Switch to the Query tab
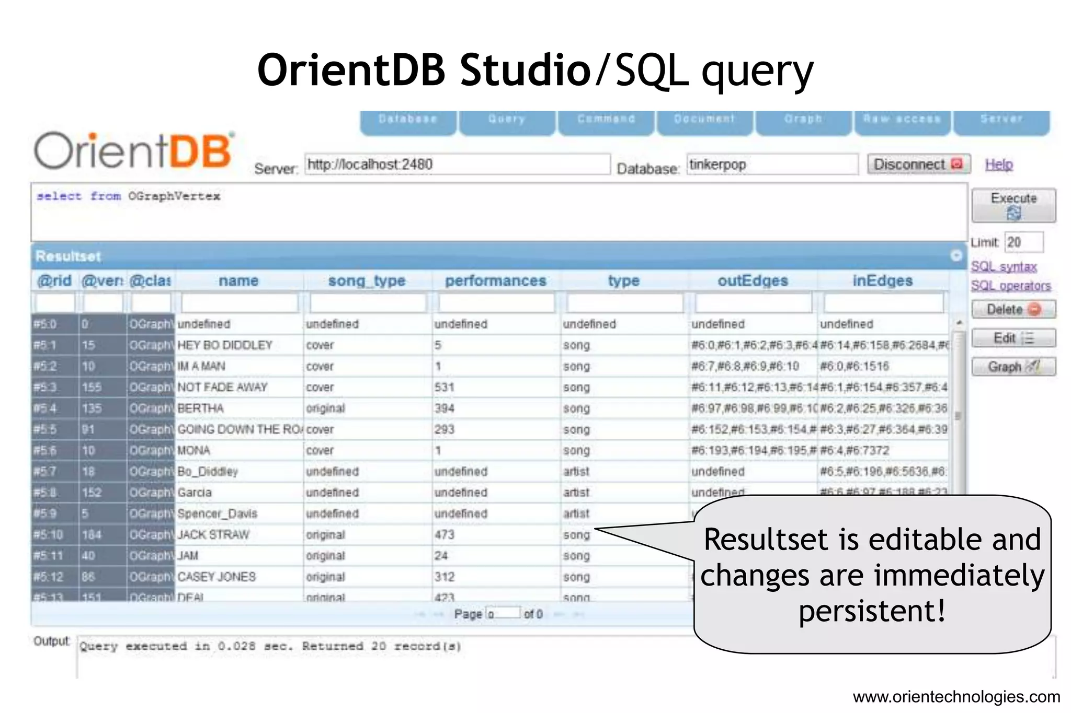Screen dimensions: 1071x713 [x=507, y=123]
